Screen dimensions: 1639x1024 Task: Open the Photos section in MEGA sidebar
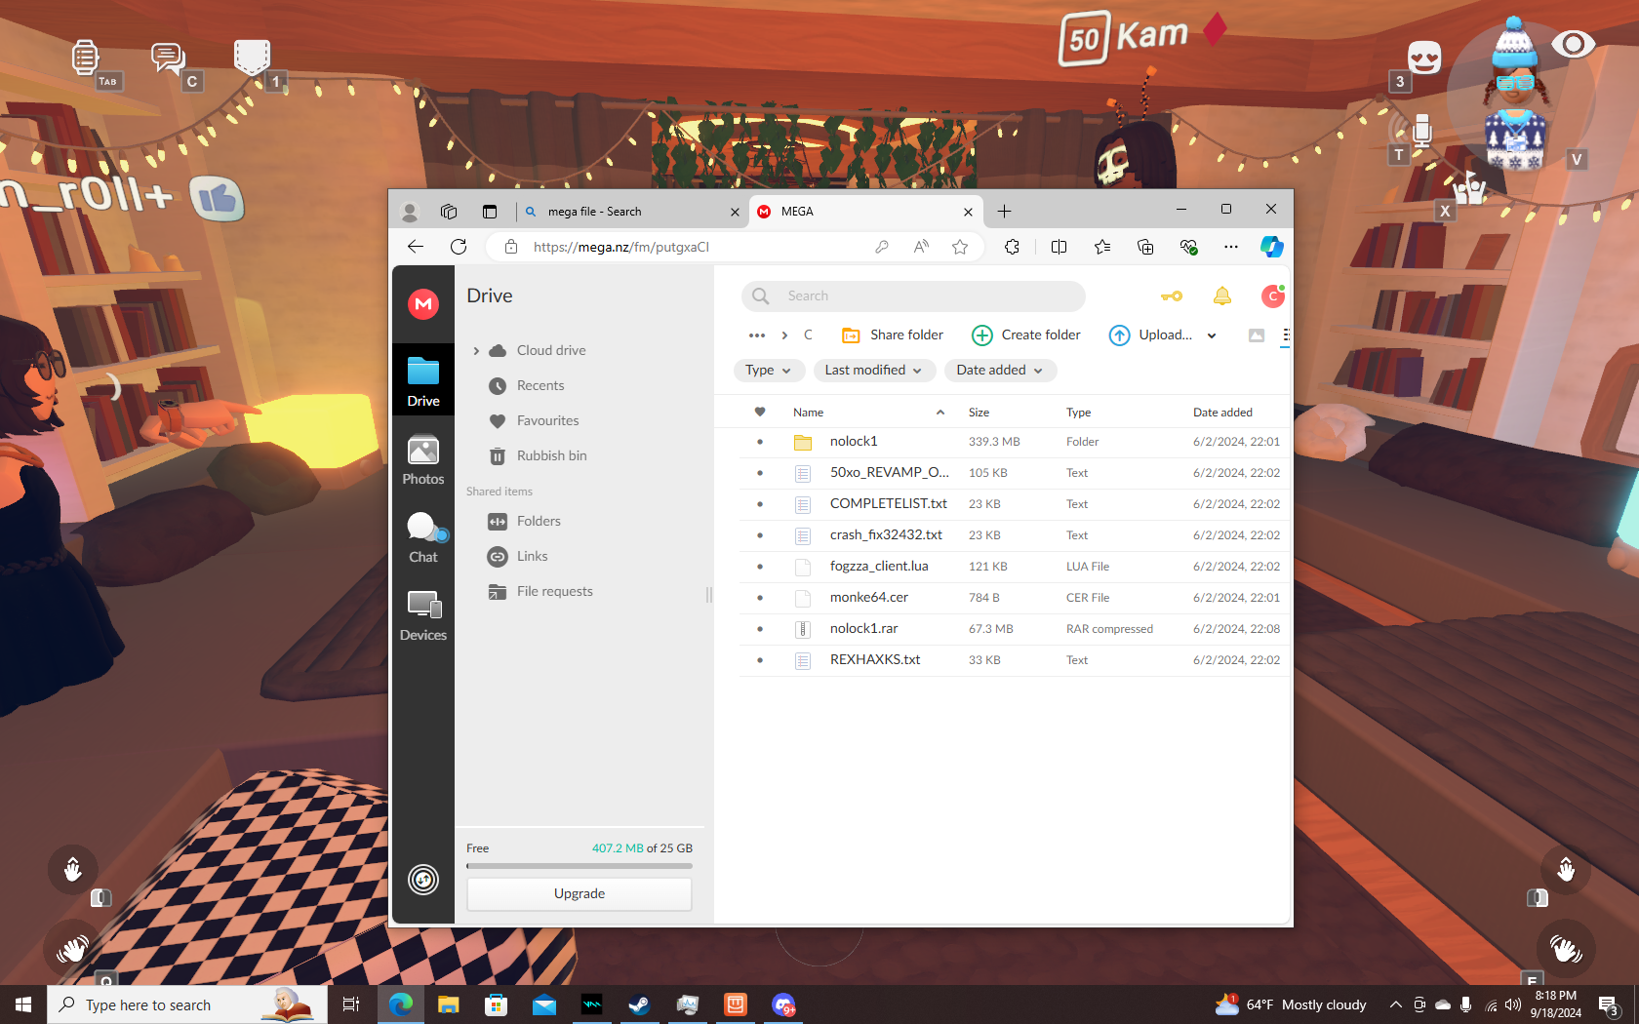423,459
